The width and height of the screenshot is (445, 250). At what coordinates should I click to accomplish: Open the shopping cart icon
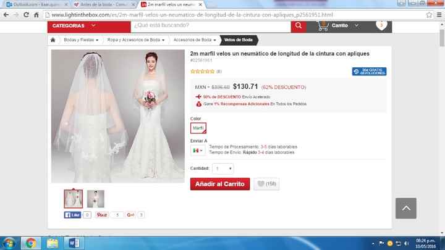[323, 25]
